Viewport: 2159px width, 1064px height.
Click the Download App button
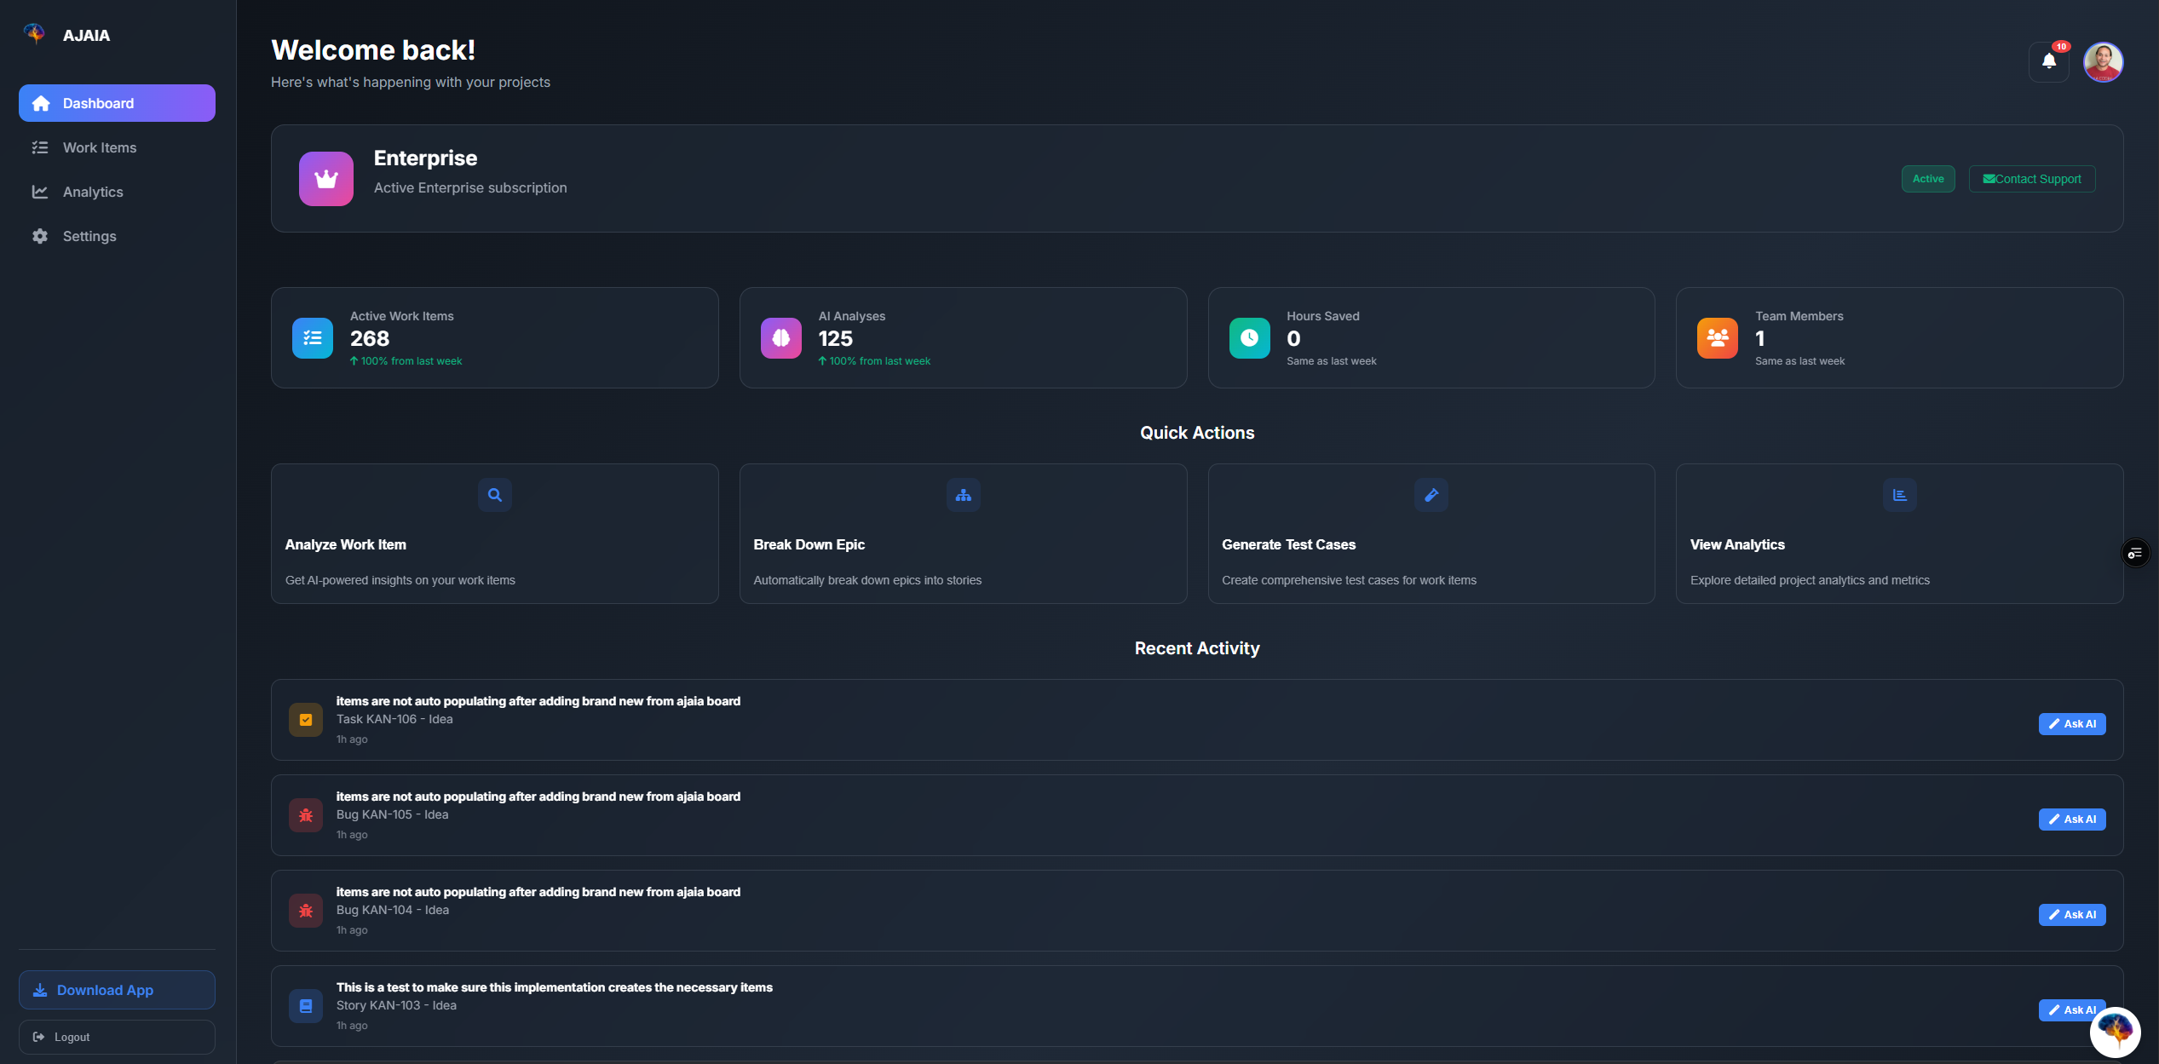tap(117, 990)
